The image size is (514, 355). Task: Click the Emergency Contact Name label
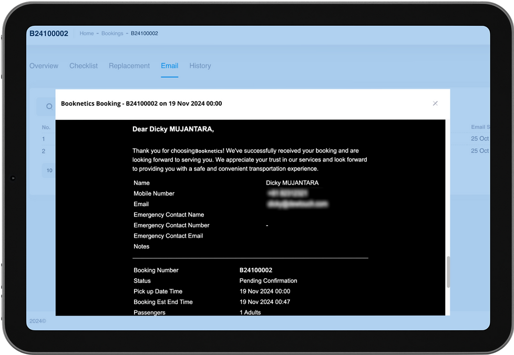click(x=169, y=215)
